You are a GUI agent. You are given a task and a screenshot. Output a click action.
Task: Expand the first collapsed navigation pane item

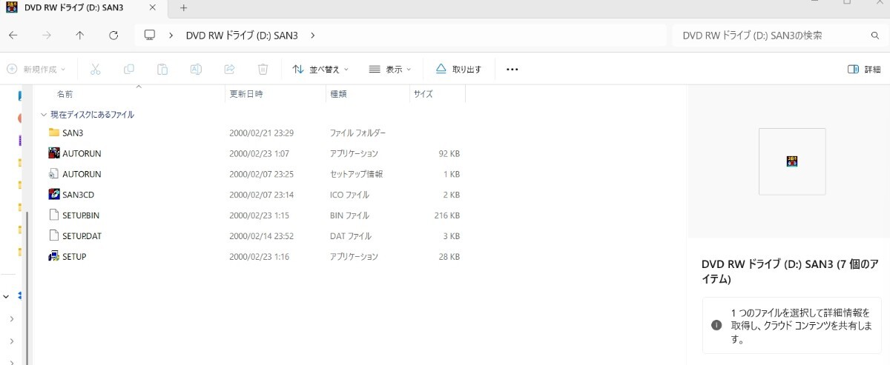pyautogui.click(x=12, y=318)
